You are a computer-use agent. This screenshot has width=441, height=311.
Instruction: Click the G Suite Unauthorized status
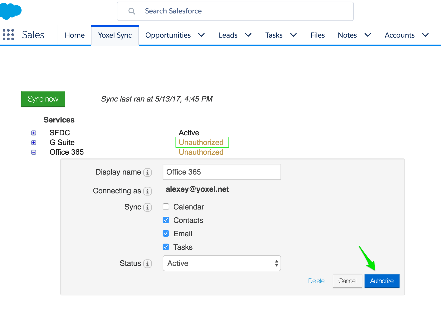click(x=201, y=142)
